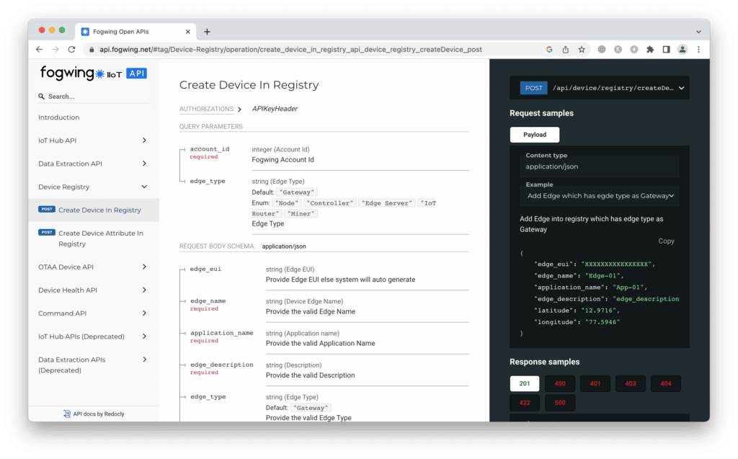Copy the request sample JSON
Viewport: 738px width, 459px height.
pyautogui.click(x=666, y=241)
